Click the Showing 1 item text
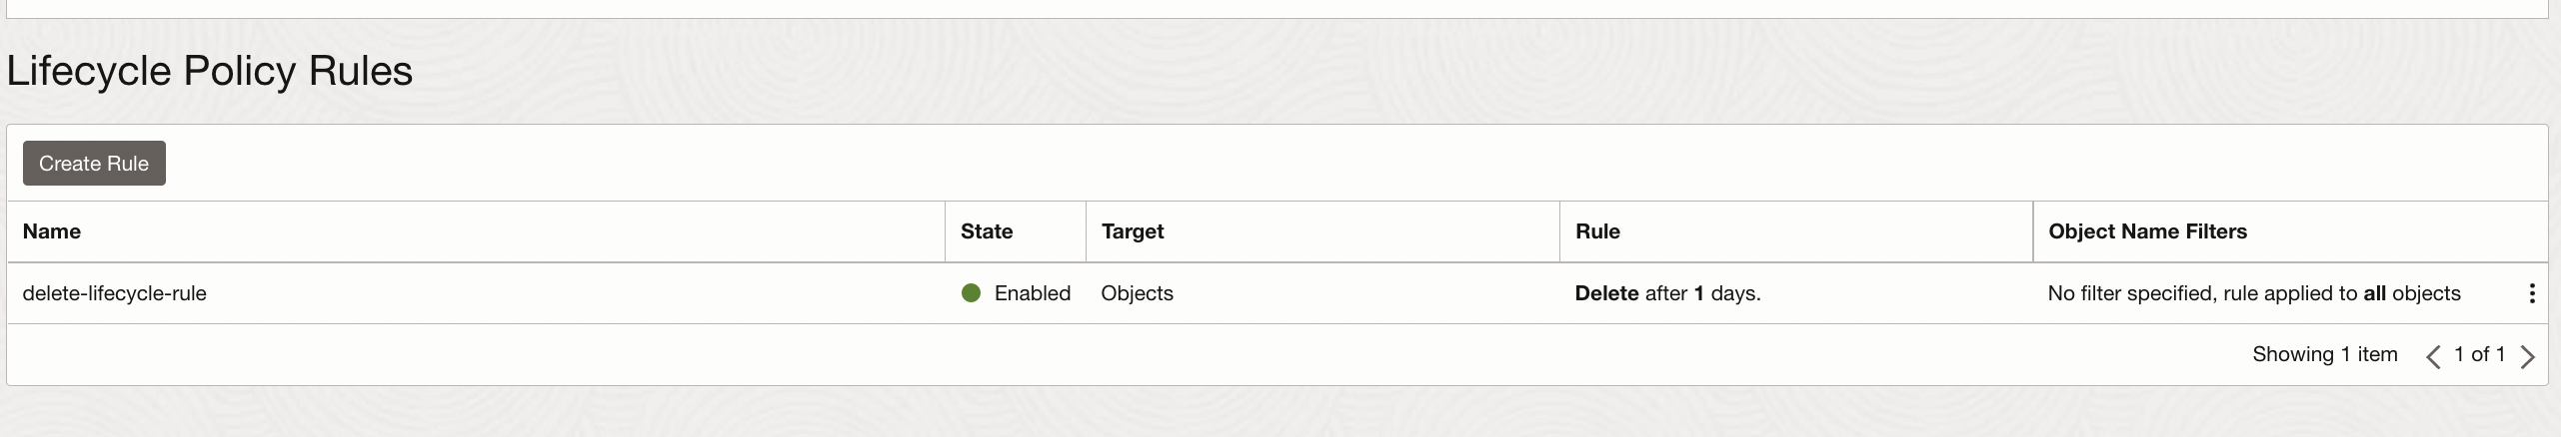This screenshot has height=437, width=2561. [2324, 354]
